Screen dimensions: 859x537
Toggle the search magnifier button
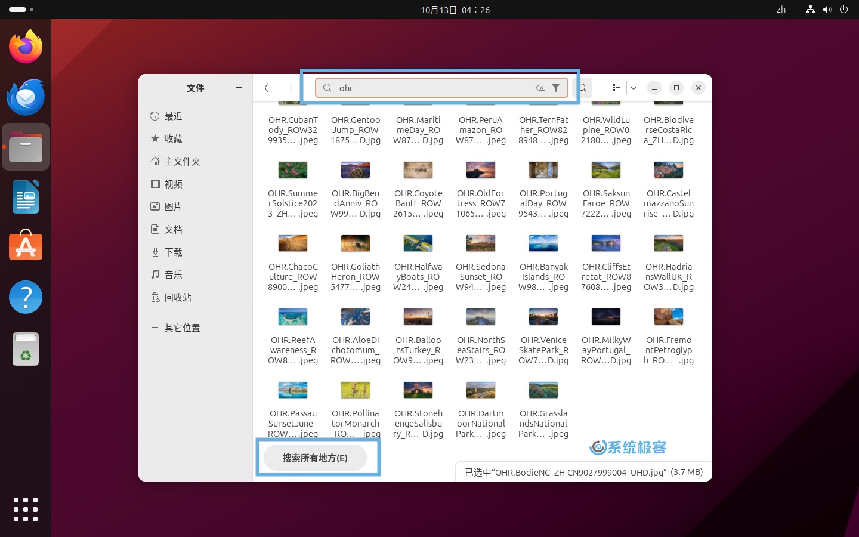pyautogui.click(x=583, y=88)
